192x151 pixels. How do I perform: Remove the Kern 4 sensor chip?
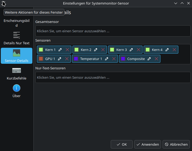click(x=174, y=50)
